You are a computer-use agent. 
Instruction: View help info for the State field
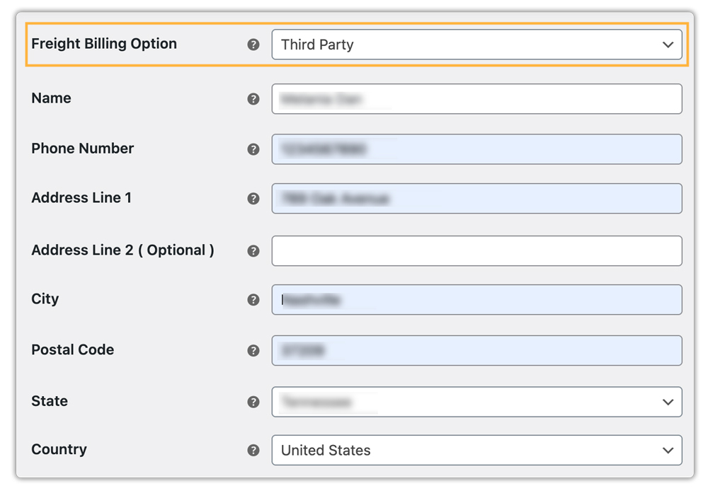[253, 401]
